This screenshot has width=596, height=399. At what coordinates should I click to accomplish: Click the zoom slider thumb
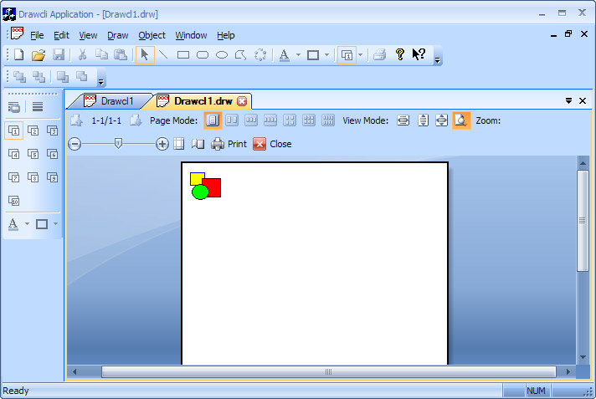coord(118,143)
